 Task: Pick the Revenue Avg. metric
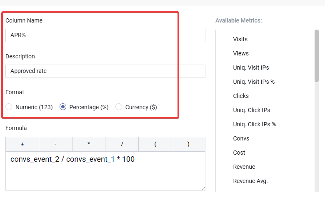coord(250,181)
